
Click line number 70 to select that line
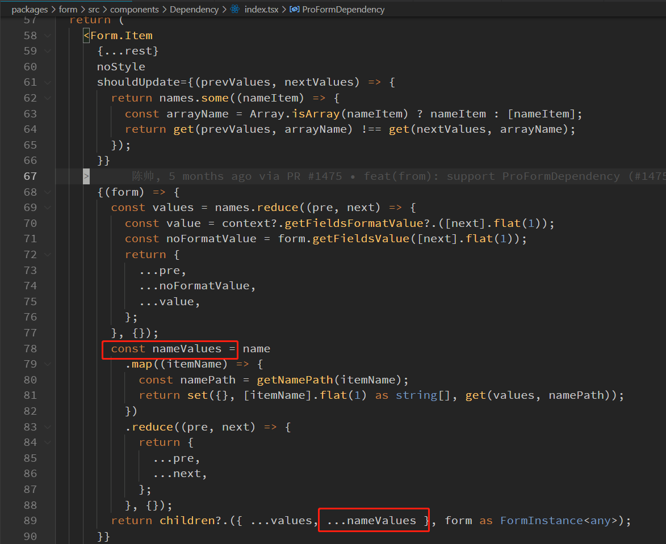coord(30,223)
